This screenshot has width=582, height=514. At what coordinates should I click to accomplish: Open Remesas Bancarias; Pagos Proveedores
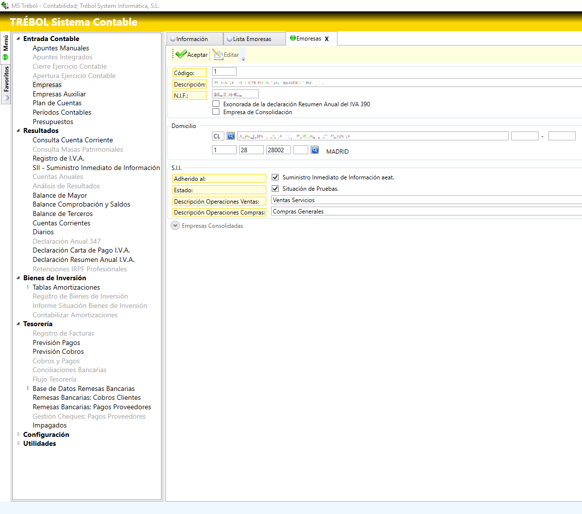click(x=92, y=407)
